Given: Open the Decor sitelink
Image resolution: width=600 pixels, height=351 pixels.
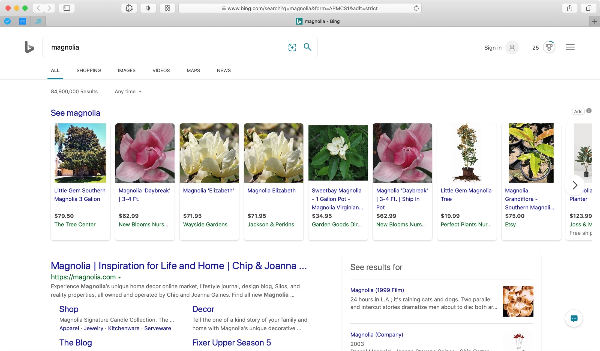Looking at the screenshot, I should tap(203, 309).
